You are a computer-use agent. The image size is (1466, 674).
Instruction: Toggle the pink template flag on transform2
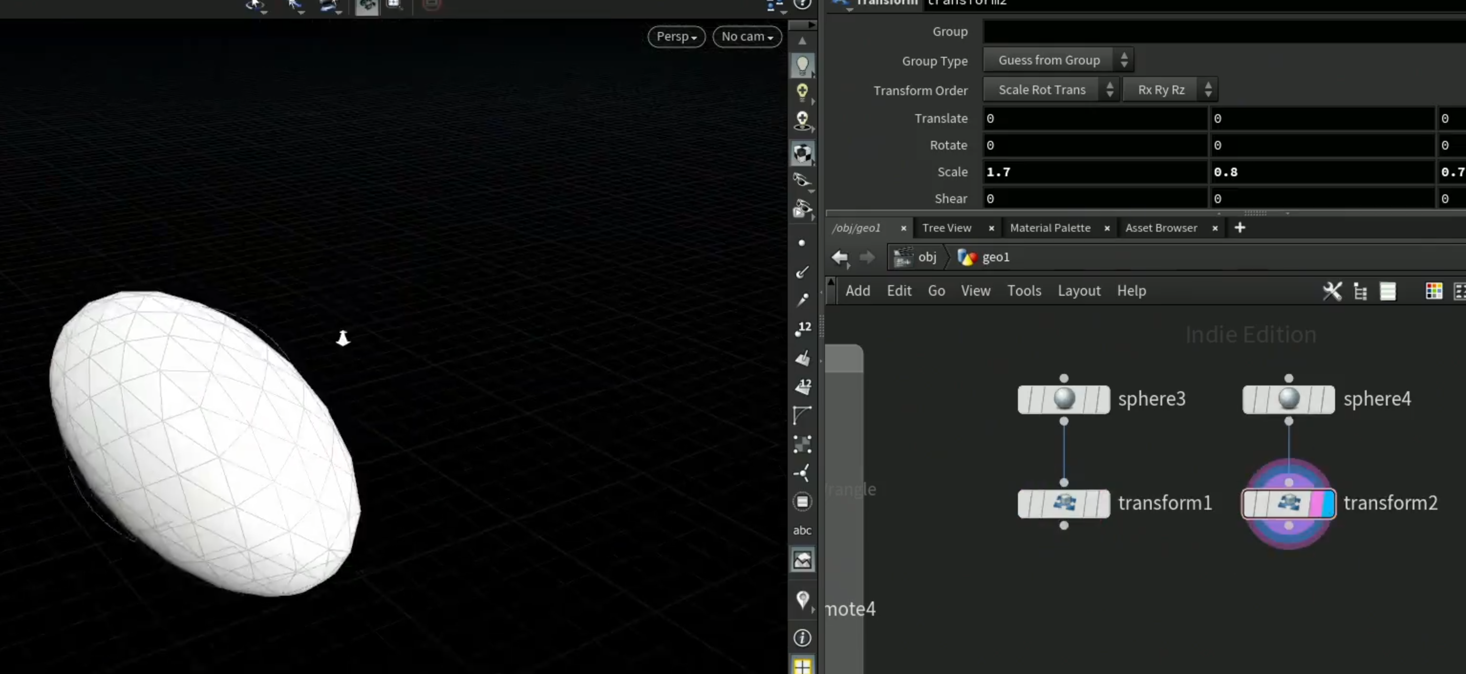(1316, 504)
